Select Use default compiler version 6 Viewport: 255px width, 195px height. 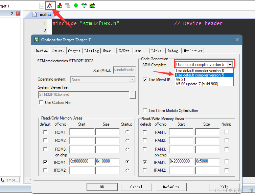point(204,71)
